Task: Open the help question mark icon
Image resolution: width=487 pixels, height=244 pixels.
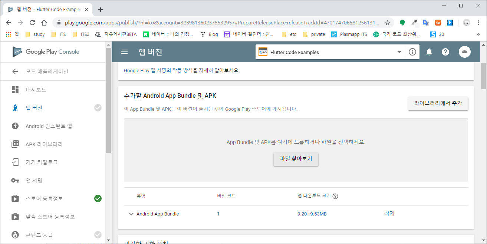Action: [445, 52]
